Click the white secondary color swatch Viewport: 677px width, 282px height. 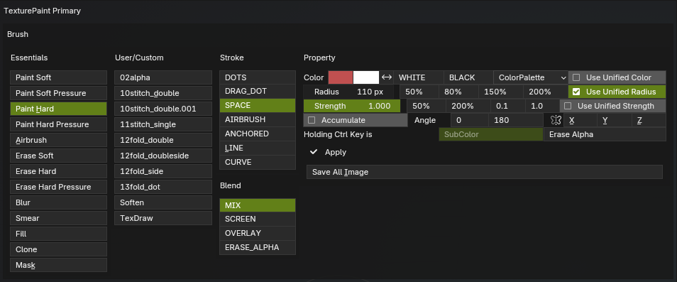click(x=366, y=77)
